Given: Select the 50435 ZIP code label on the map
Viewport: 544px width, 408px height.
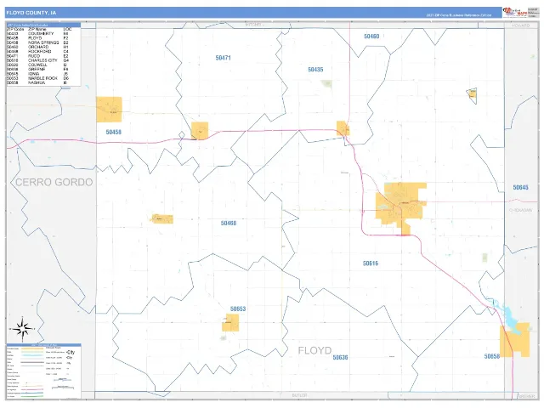Looking at the screenshot, I should pos(315,70).
